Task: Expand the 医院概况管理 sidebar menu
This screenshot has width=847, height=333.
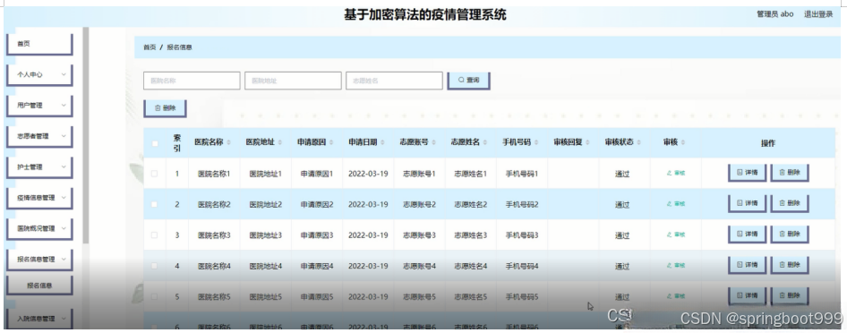Action: 39,229
